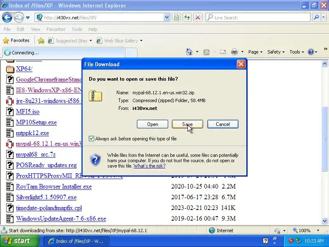Viewport: 329px width, 247px height.
Task: Click the jre-8u231-windows-i586 file icon
Action: (x=9, y=101)
